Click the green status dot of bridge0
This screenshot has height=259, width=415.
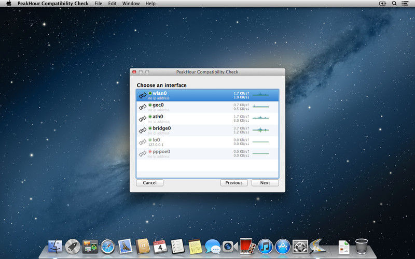coord(150,128)
